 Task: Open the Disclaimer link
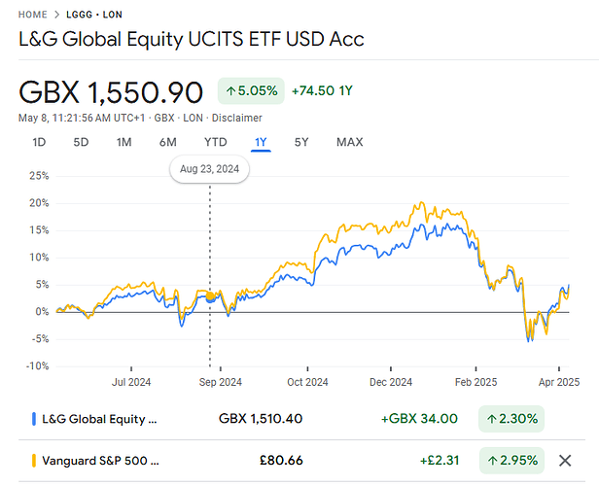click(x=237, y=118)
